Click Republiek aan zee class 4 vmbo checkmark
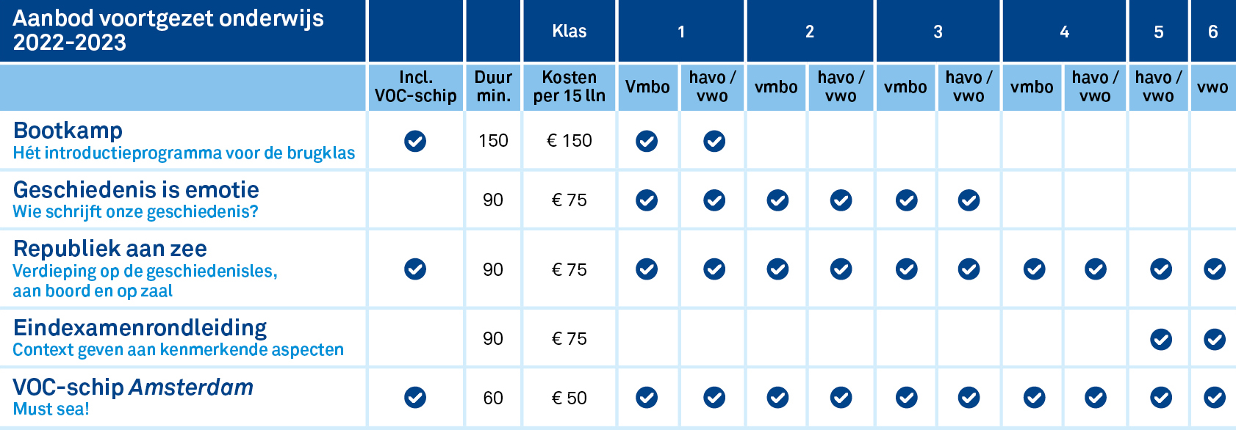 tap(1035, 269)
